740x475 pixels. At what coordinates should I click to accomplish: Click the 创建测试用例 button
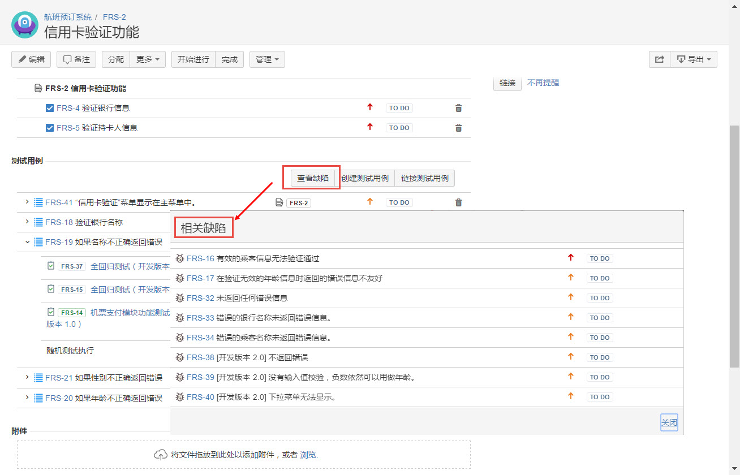coord(365,178)
